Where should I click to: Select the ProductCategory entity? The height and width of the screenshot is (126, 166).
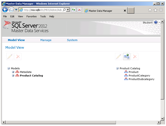tap(139, 76)
